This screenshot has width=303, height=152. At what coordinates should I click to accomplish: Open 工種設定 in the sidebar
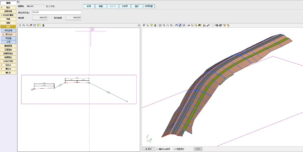tap(8, 50)
